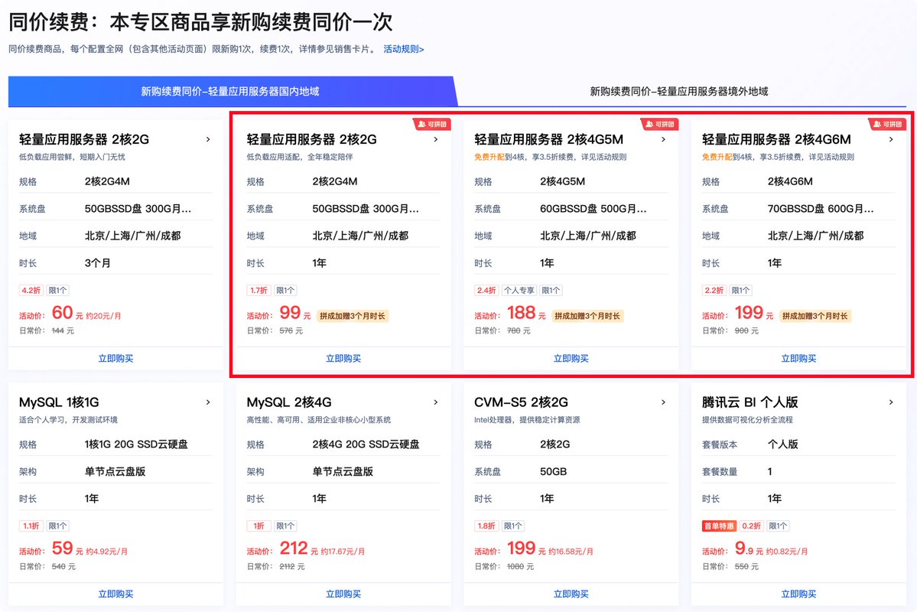Open chevron arrow beside MySQL 2核4G
The height and width of the screenshot is (612, 917).
436,402
